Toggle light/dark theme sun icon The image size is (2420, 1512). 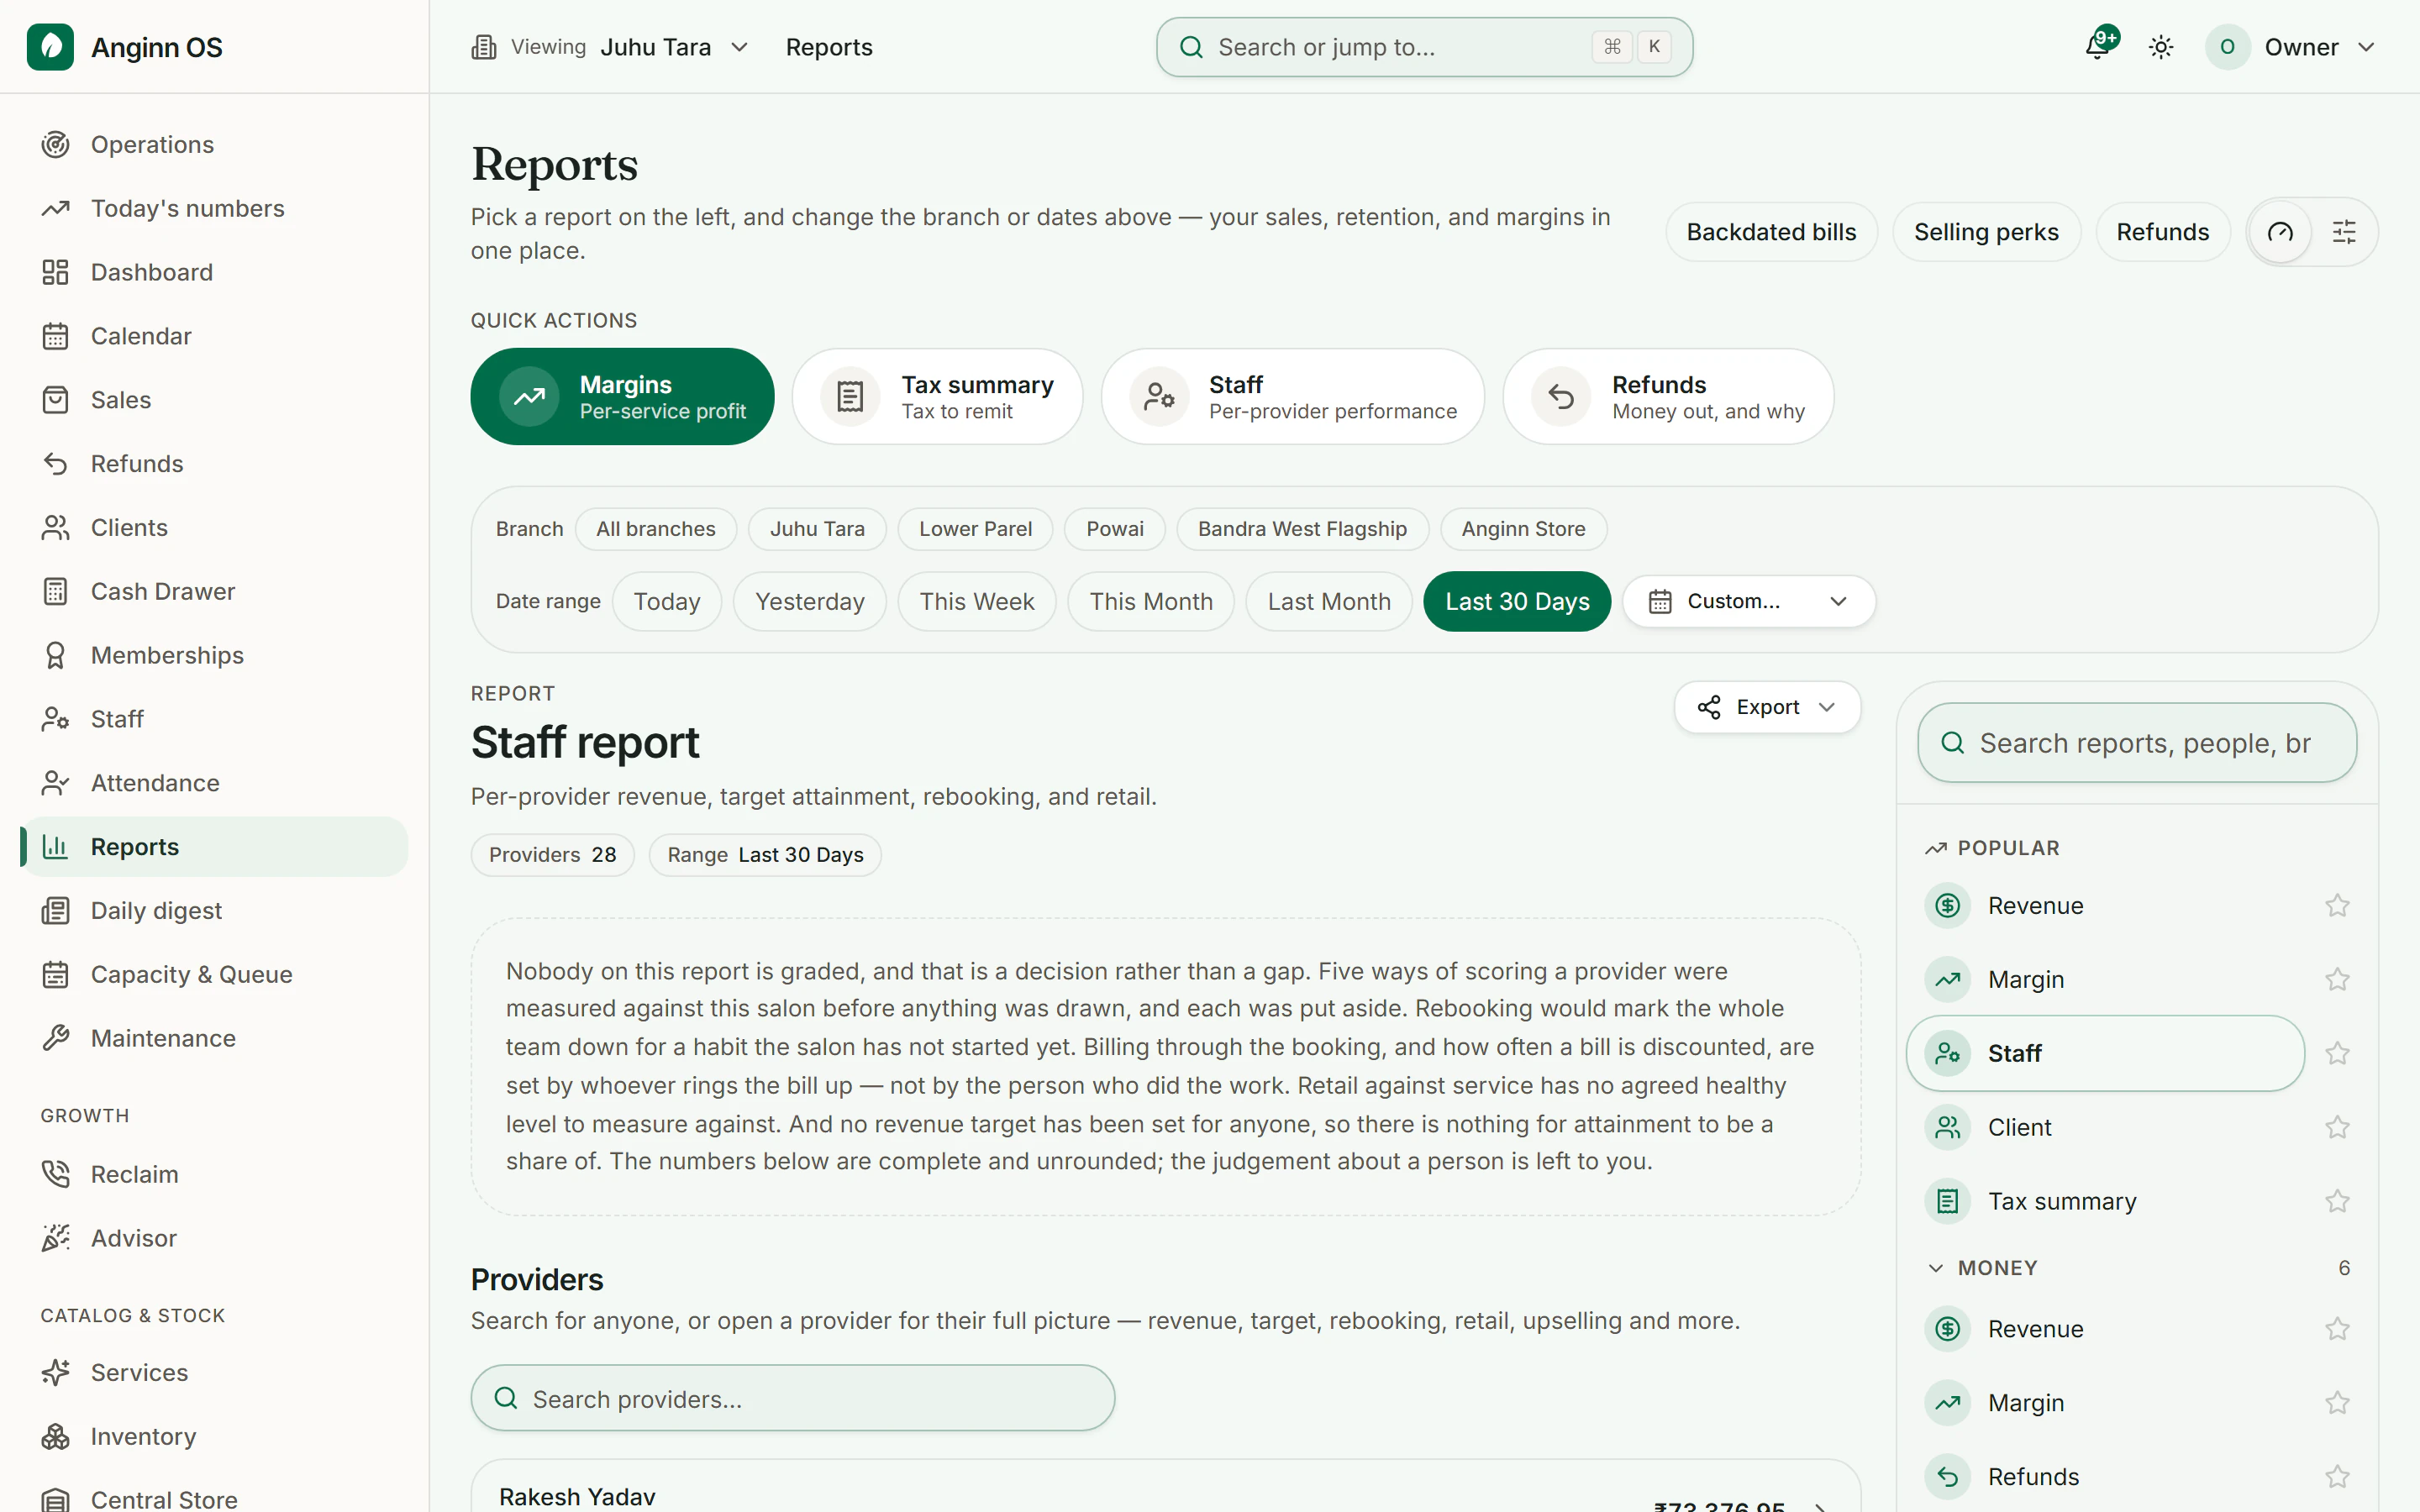click(x=2161, y=47)
